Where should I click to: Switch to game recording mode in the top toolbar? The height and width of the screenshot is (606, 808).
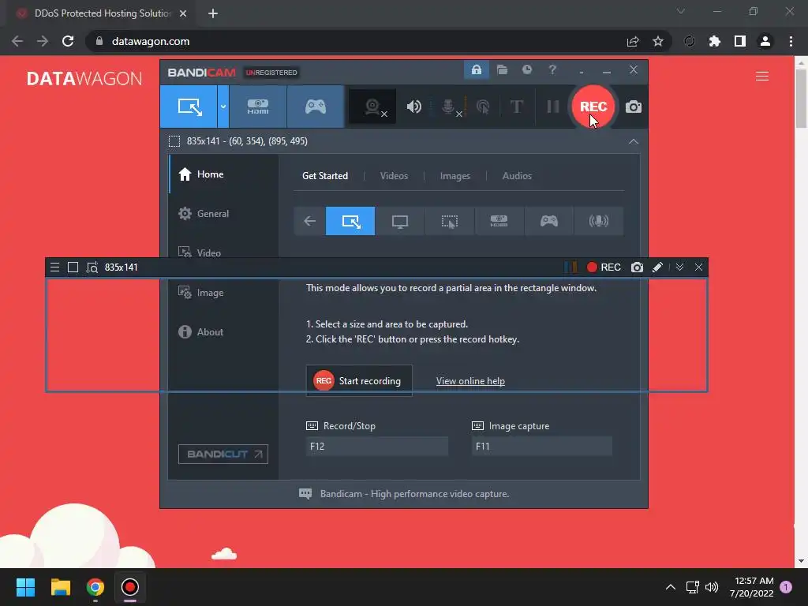coord(316,107)
